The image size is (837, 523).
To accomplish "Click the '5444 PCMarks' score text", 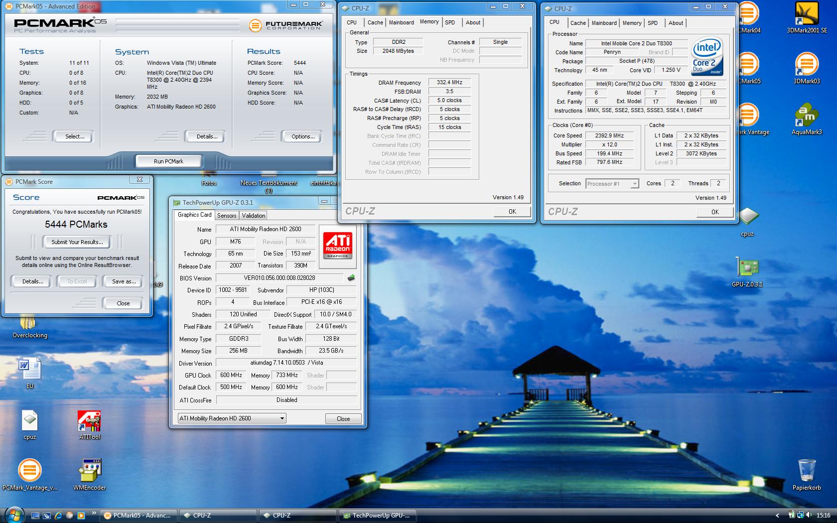I will click(76, 225).
